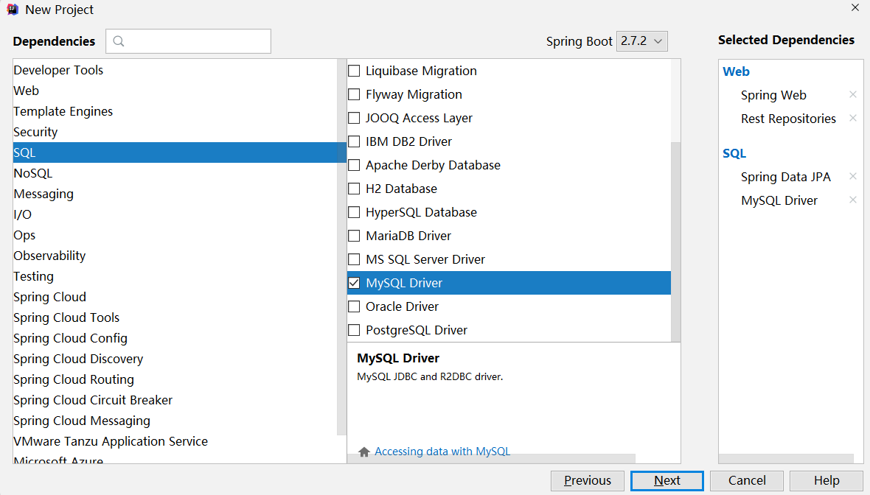Select the Spring Cloud Discovery category
Screen dimensions: 870x495
175,359
